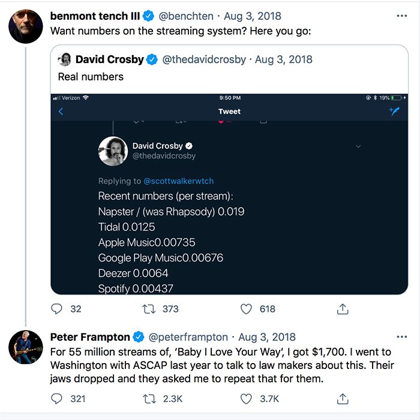420x420 pixels.
Task: Share benmont tench's tweet
Action: (x=343, y=309)
